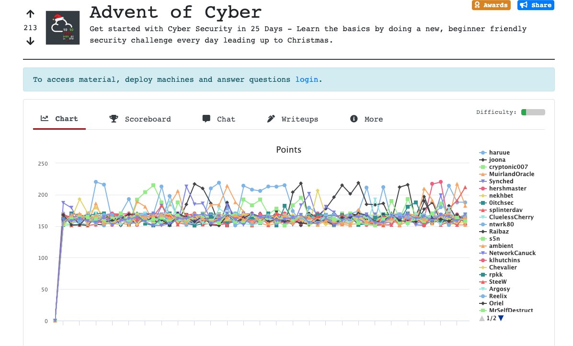573x346 pixels.
Task: Toggle Oriel legend entry
Action: pos(492,303)
